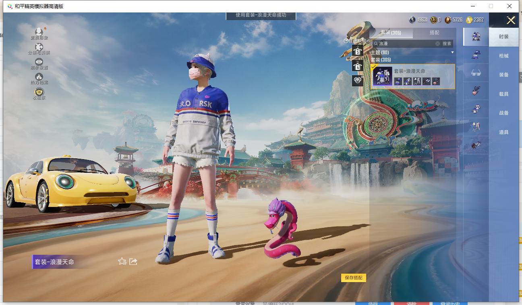Open the 更换形象 change-avatar icon

click(x=39, y=32)
